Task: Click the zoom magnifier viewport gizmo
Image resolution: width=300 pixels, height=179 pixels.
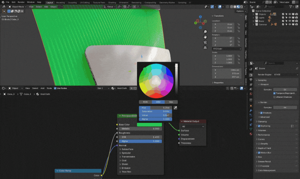Action: coord(205,31)
